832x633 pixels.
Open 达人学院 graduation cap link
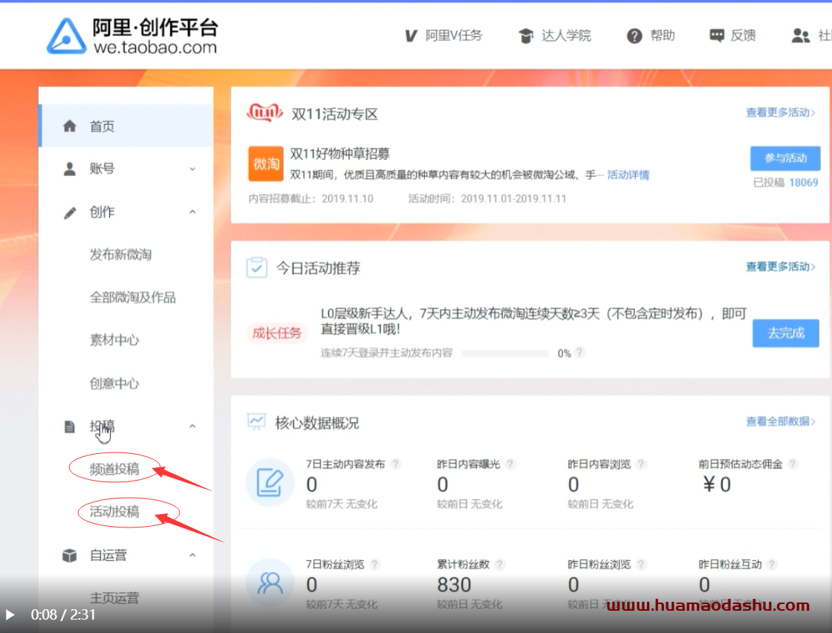[x=527, y=36]
